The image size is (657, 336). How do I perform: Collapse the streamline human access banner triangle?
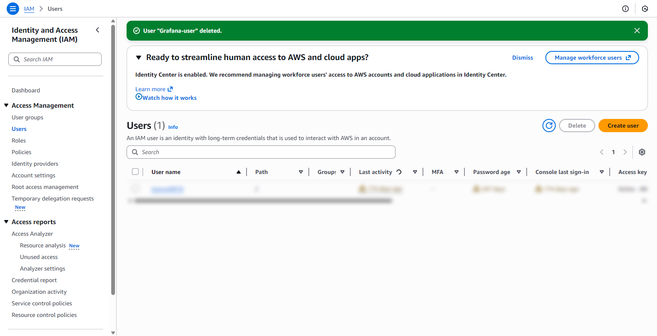pyautogui.click(x=139, y=58)
